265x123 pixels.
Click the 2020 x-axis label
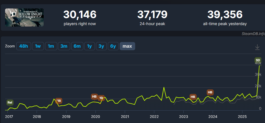(x=95, y=117)
